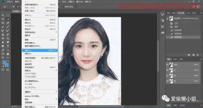Open the 视图(V) View menu
Viewport: 203px width, 108px height.
(x=71, y=2)
